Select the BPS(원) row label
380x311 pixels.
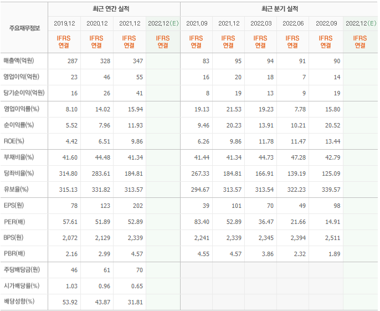coord(13,237)
